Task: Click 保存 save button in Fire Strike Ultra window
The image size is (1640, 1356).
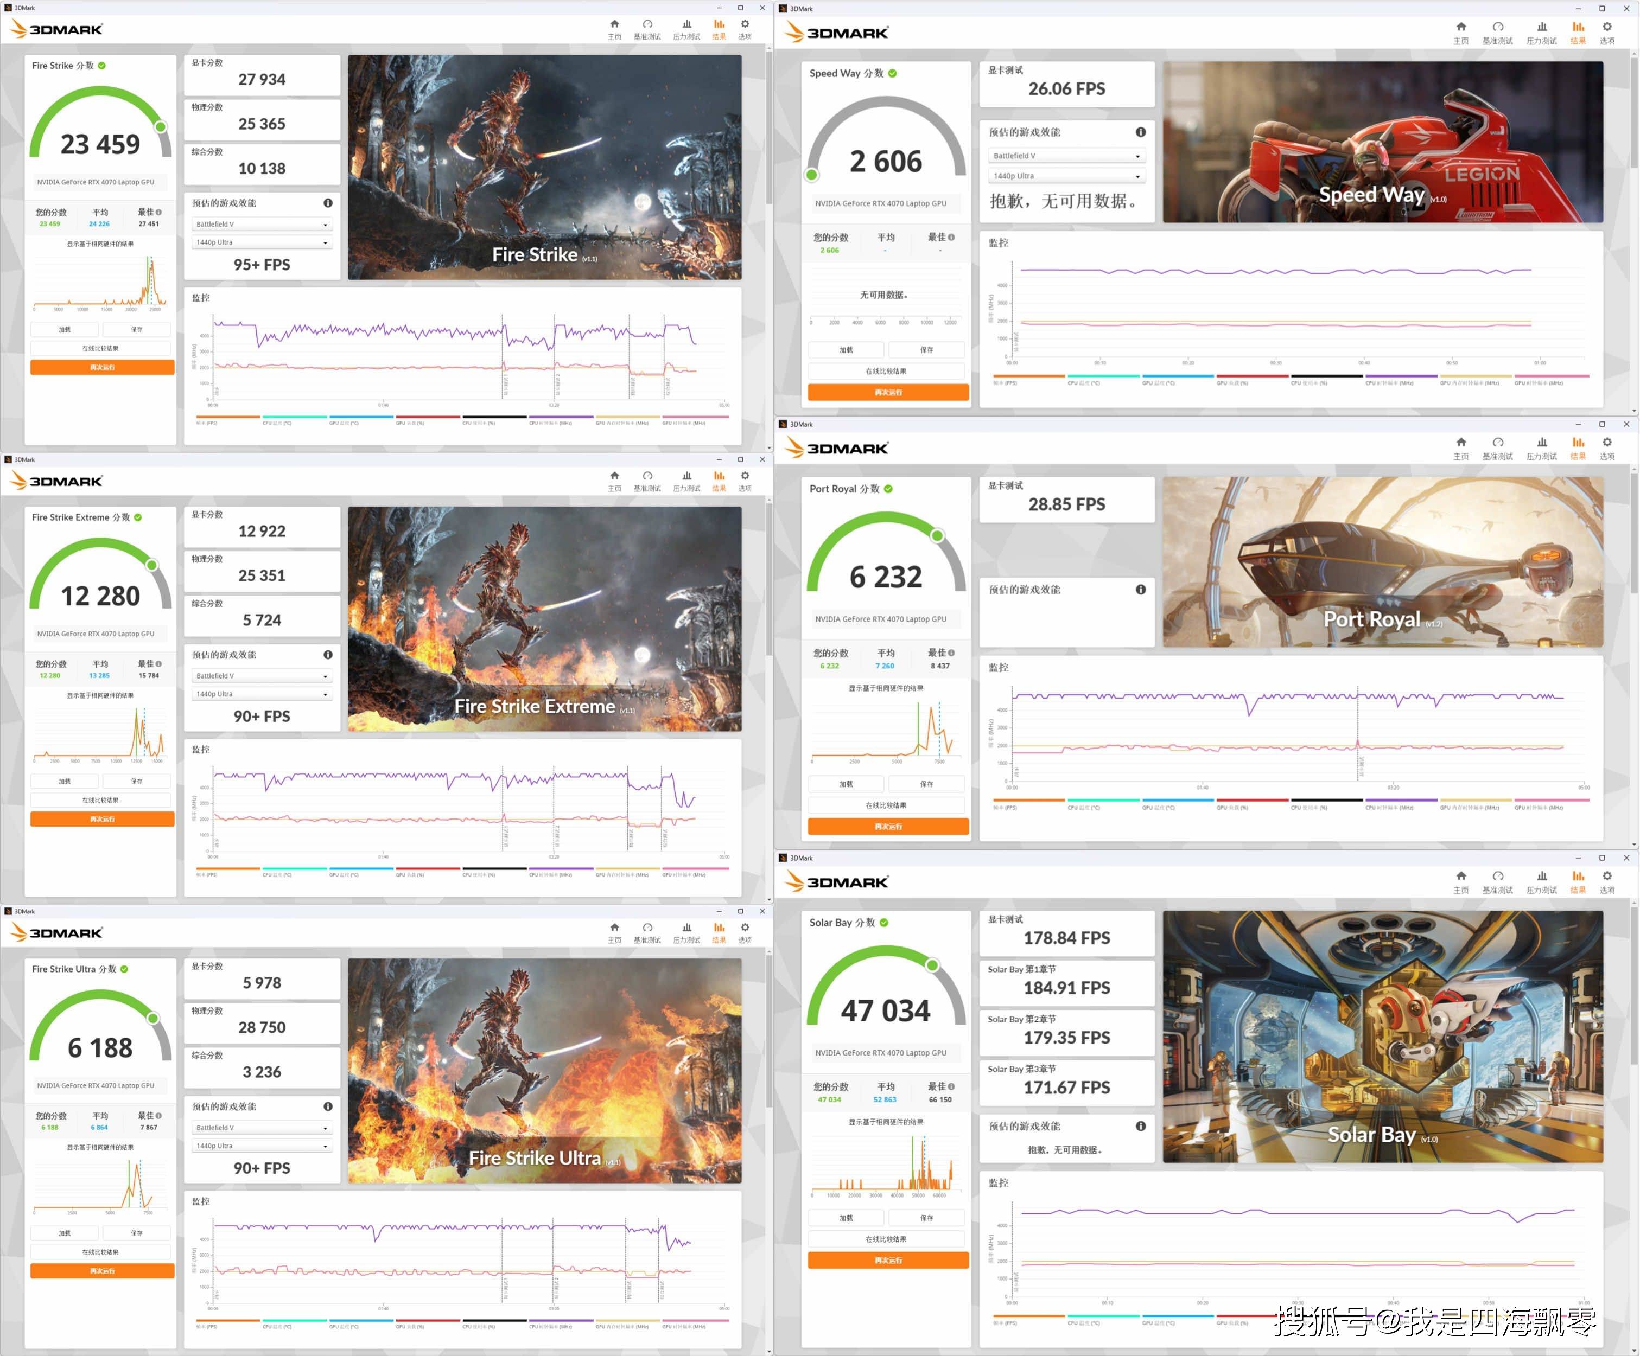Action: click(137, 1233)
